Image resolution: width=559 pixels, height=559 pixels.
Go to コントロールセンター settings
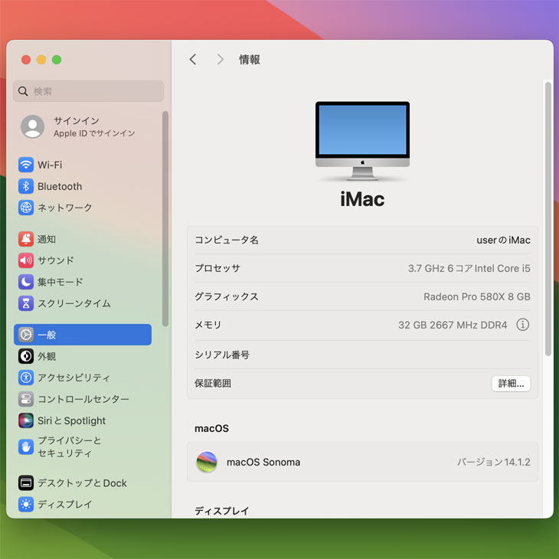click(83, 399)
